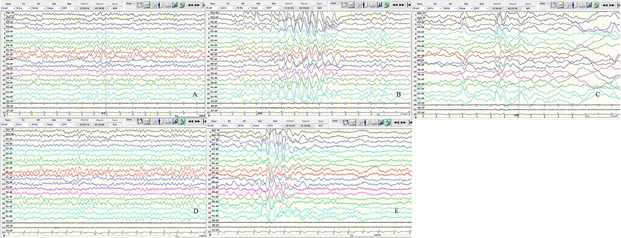Image resolution: width=621 pixels, height=238 pixels.
Task: Fast-forward with double-right arrows in panel B
Action: tap(401, 4)
